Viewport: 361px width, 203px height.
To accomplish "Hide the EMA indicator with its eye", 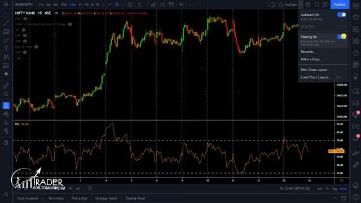I will pos(25,19).
